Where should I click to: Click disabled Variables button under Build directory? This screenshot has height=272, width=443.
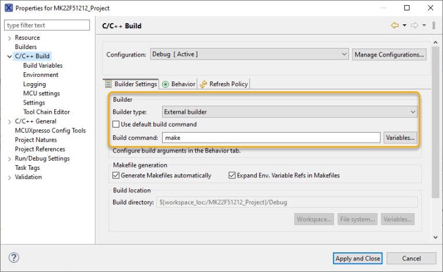pyautogui.click(x=397, y=219)
